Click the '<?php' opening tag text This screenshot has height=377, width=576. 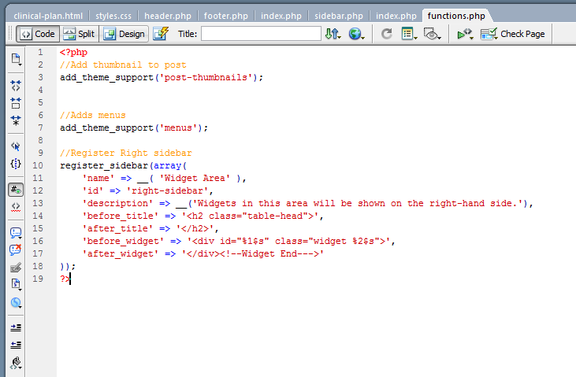point(73,52)
